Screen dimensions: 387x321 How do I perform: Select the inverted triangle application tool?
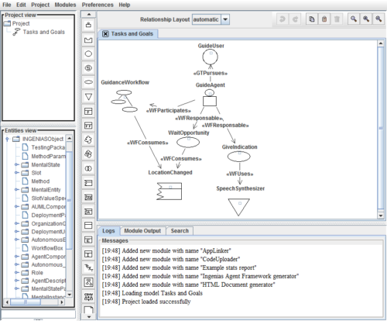88,97
